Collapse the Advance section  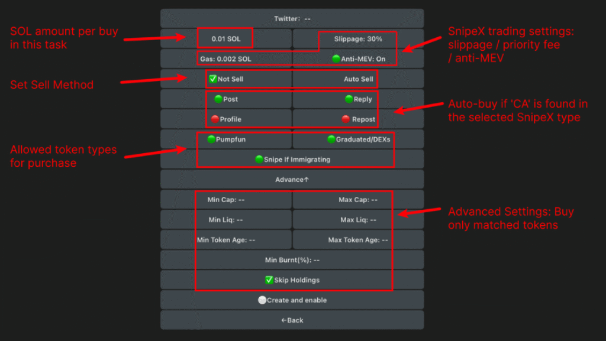292,179
